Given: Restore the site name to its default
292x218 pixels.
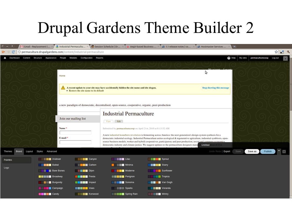Looking at the screenshot, I should click(x=86, y=91).
